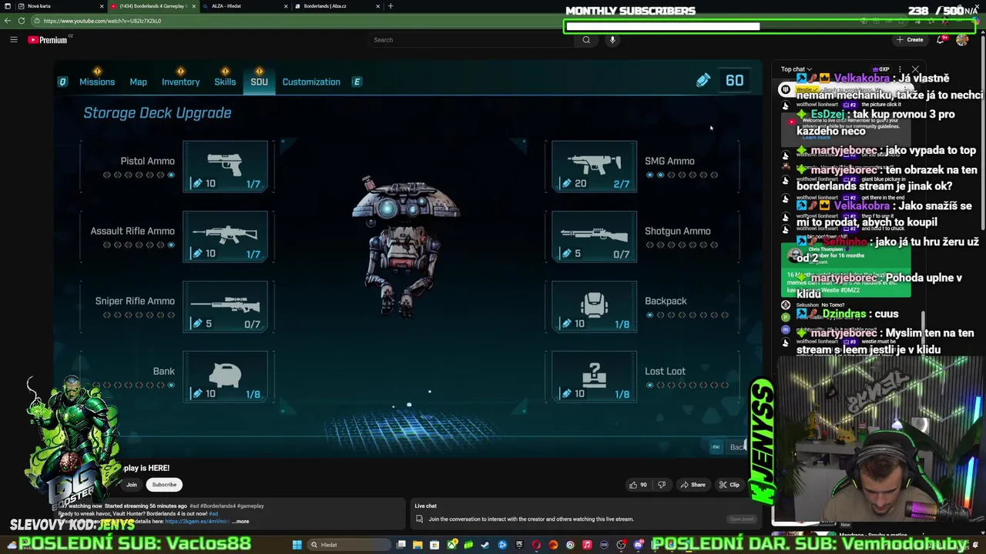The image size is (986, 554).
Task: Click the browser address bar URL
Action: click(102, 21)
